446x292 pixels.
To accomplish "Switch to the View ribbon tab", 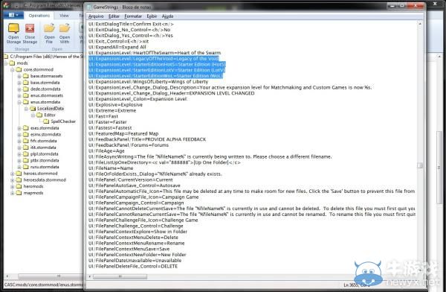I will pos(64,16).
